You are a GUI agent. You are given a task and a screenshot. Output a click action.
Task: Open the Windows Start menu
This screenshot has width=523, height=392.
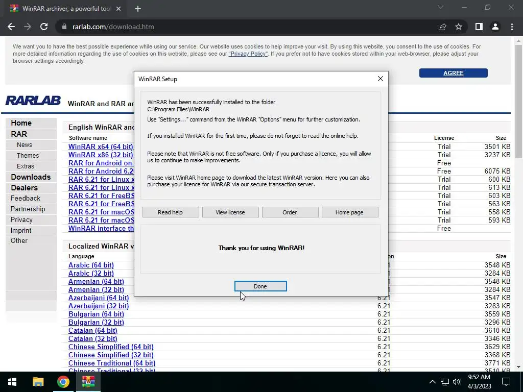(12, 382)
